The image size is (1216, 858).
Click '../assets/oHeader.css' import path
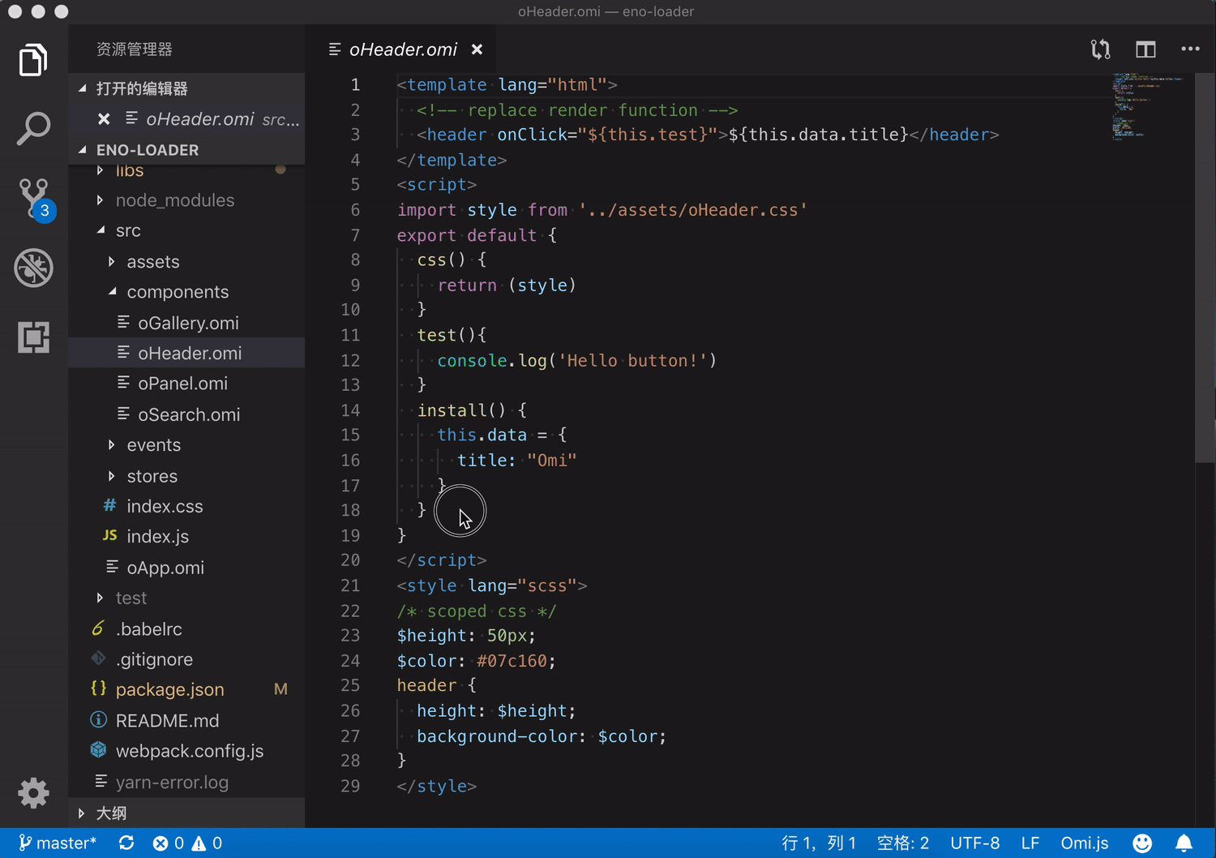[692, 210]
